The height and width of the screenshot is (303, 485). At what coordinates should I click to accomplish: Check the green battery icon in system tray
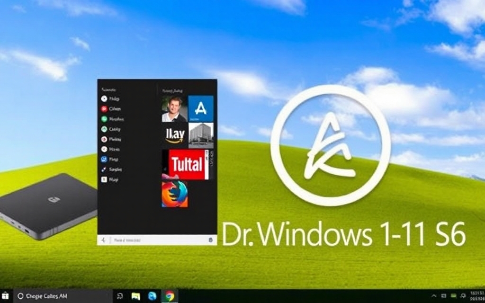(x=453, y=296)
